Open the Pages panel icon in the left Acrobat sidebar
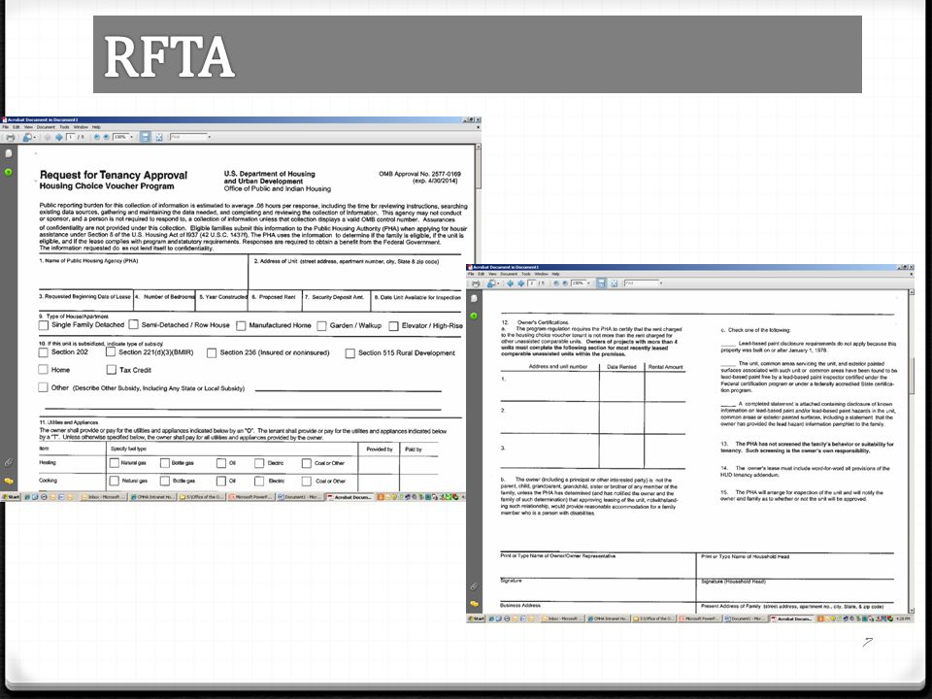Viewport: 932px width, 699px height. coord(9,153)
